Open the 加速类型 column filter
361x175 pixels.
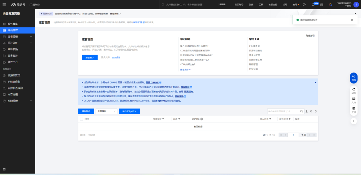(x=163, y=119)
